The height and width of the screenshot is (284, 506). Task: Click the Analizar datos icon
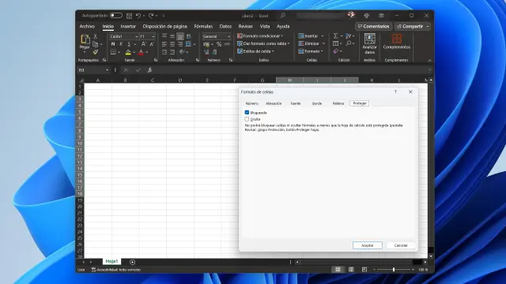pos(369,39)
